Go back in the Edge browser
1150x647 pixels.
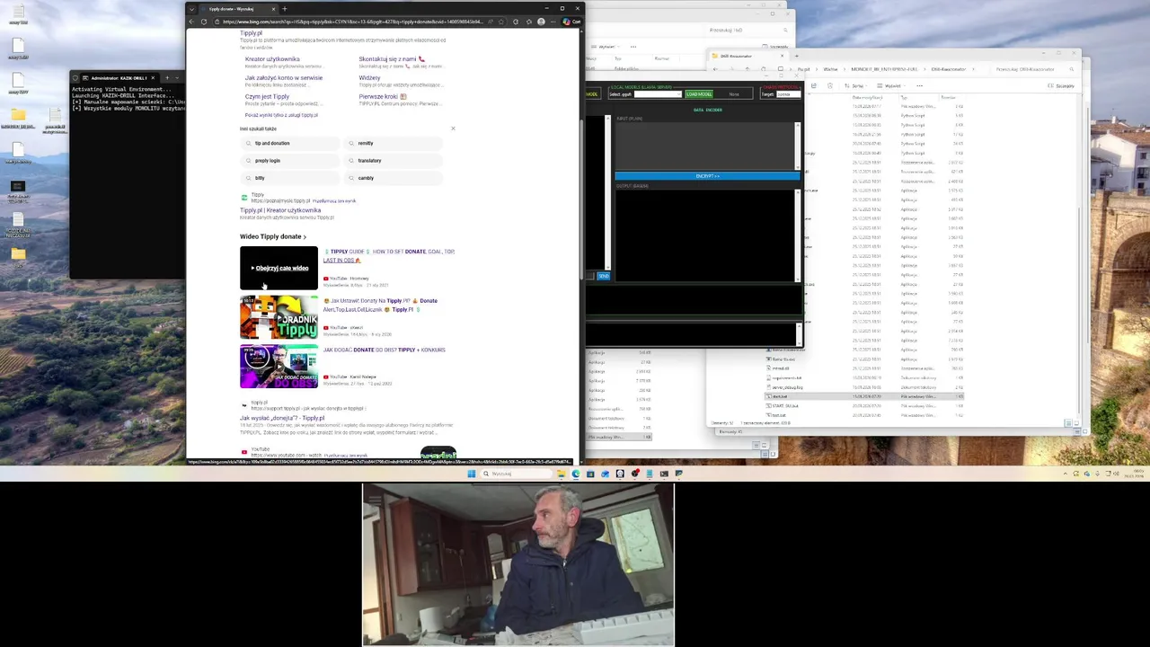[x=191, y=22]
